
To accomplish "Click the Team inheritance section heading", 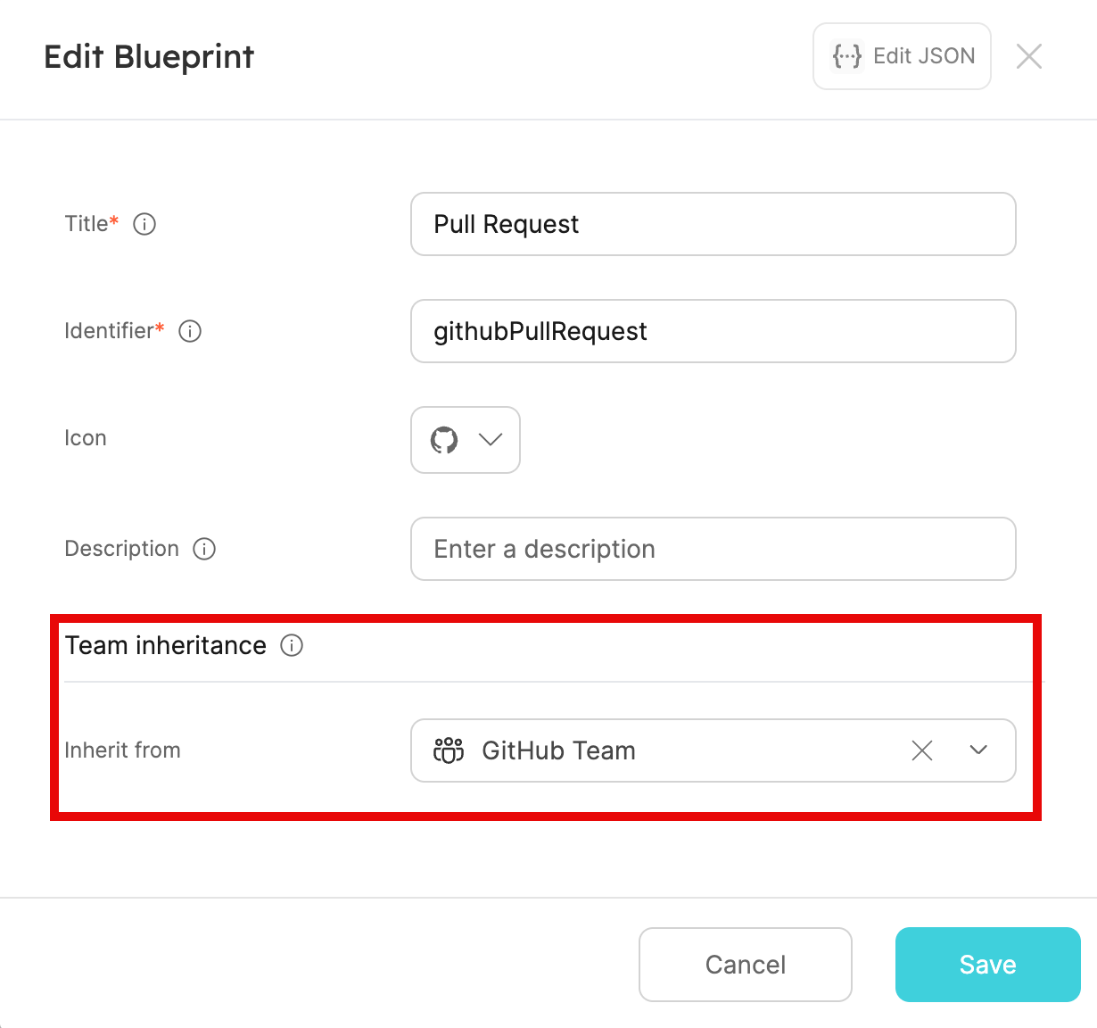I will coord(166,645).
